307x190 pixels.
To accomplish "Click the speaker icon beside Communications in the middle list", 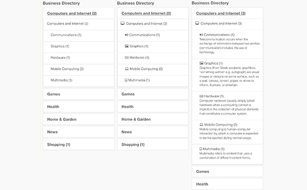I will click(x=126, y=35).
